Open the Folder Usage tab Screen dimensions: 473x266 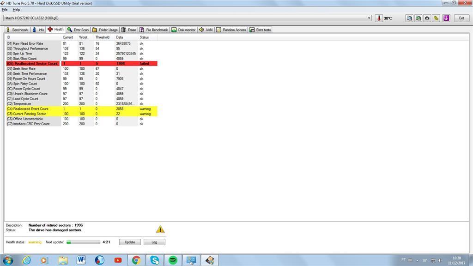click(x=105, y=30)
